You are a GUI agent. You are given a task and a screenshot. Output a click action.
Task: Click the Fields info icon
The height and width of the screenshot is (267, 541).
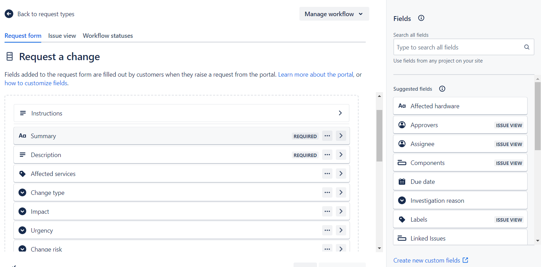[421, 18]
